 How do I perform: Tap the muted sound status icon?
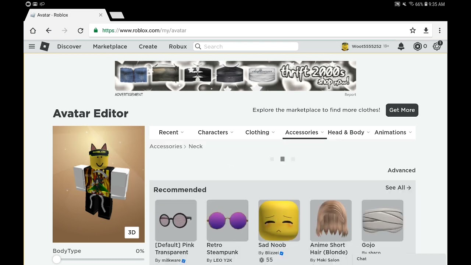pos(404,4)
